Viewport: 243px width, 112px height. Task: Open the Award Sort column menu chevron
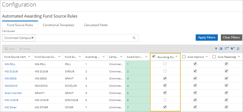click(x=146, y=57)
